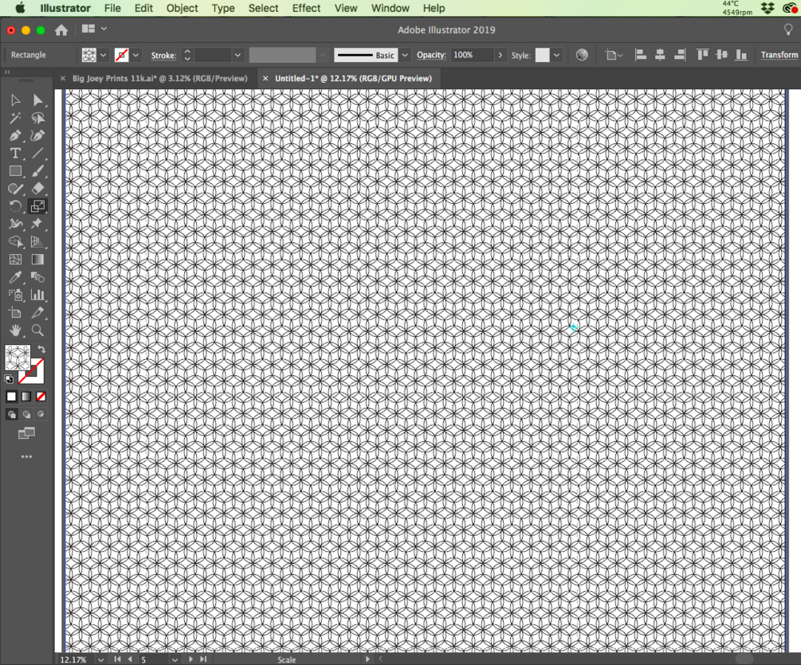Select the Puppet Warp pin tool

(x=37, y=224)
